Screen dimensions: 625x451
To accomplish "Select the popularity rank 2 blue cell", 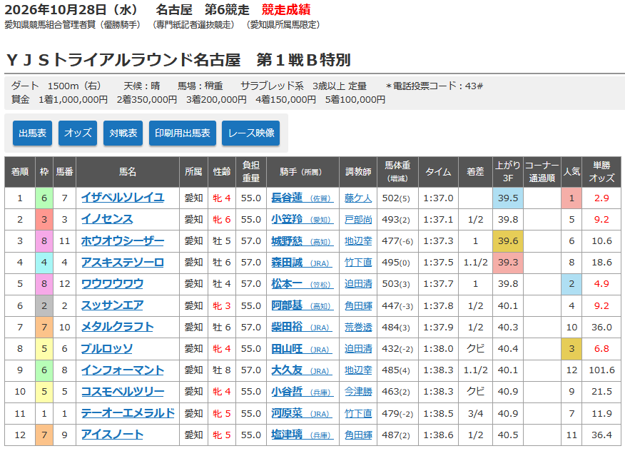I will pyautogui.click(x=571, y=284).
